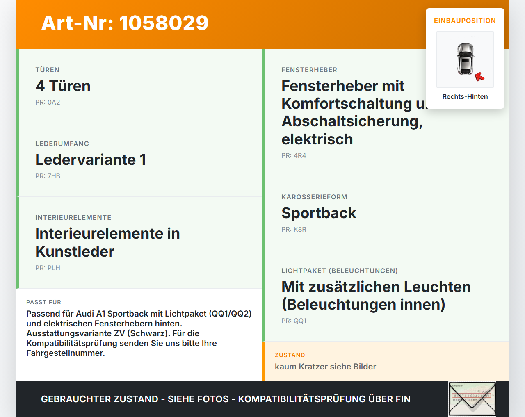The image size is (525, 417).
Task: Click the TÜREN label
Action: [48, 70]
